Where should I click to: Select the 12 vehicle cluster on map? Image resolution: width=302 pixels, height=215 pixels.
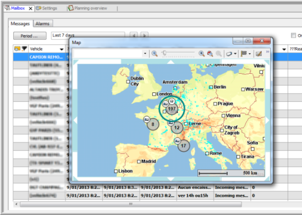(177, 128)
